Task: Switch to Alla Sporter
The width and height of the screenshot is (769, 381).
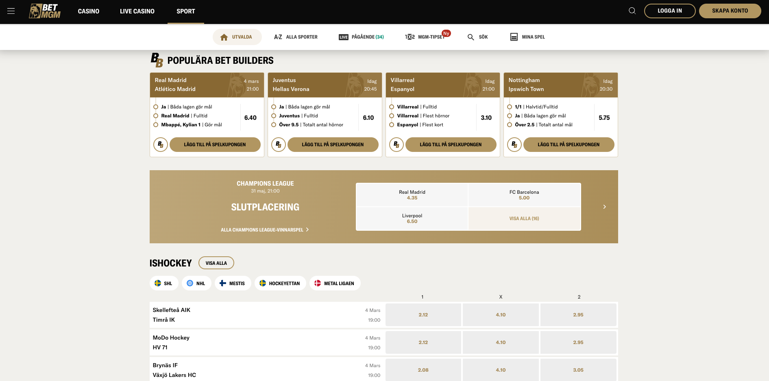Action: click(296, 37)
